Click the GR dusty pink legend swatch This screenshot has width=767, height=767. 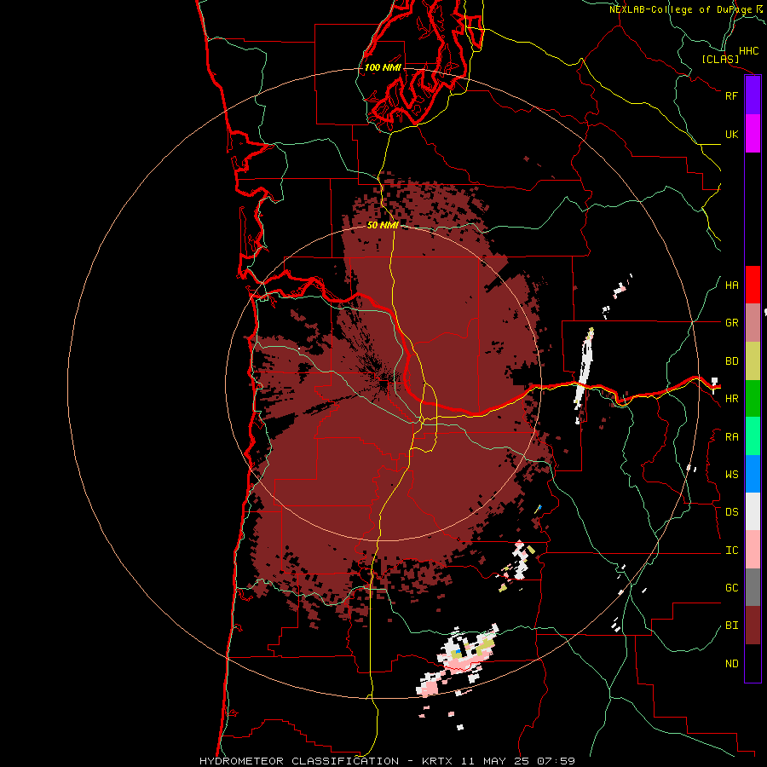tap(753, 323)
